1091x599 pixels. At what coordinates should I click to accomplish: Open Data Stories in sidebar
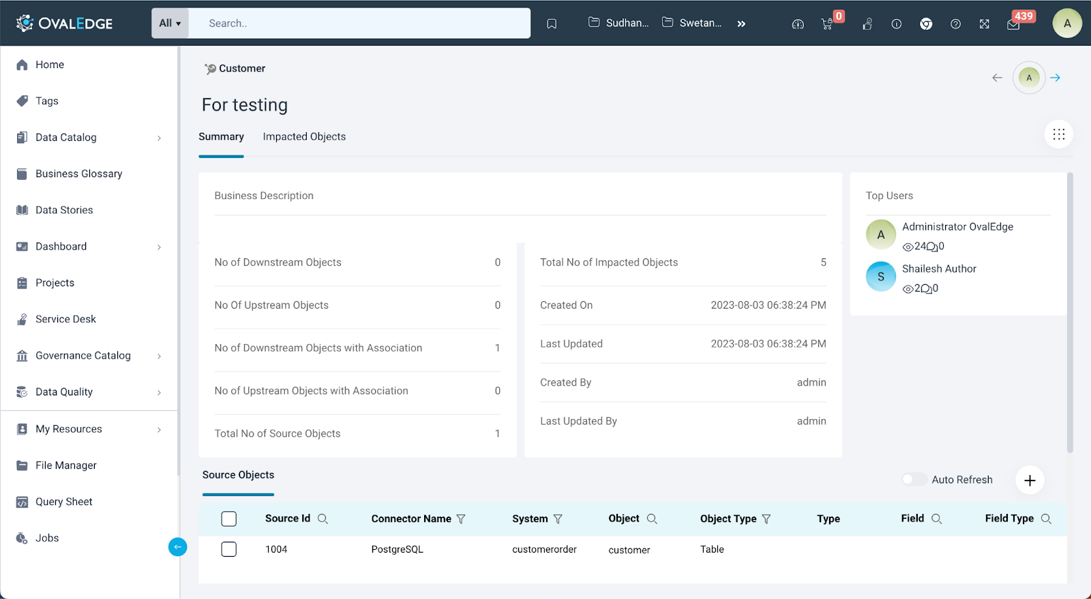[x=64, y=210]
